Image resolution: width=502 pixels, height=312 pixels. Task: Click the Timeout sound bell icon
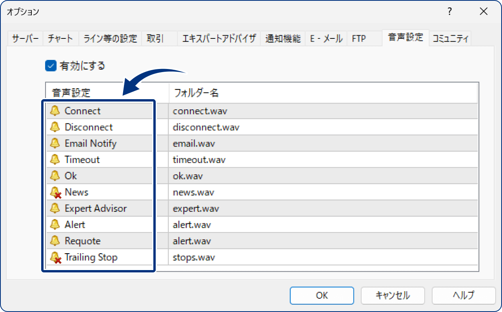pos(55,160)
